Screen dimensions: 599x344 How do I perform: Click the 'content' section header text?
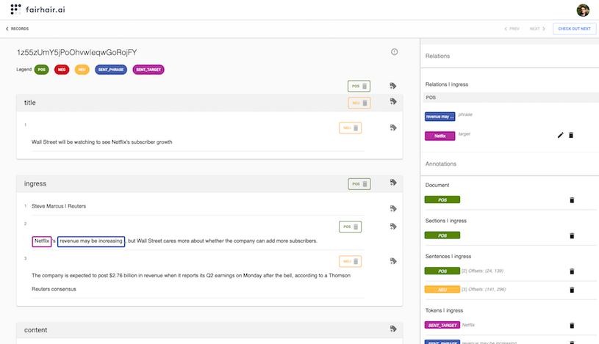(35, 330)
